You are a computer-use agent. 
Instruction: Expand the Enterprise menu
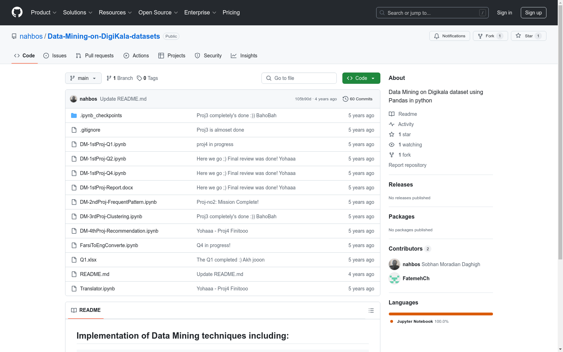(x=200, y=13)
